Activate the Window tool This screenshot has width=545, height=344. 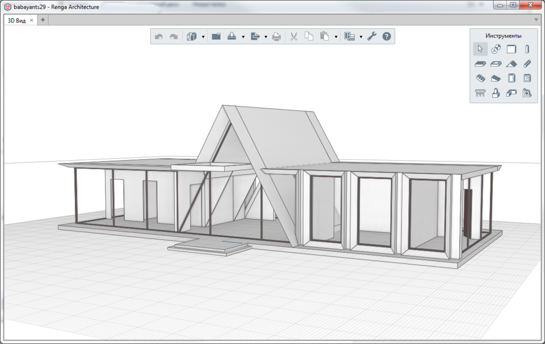[527, 78]
